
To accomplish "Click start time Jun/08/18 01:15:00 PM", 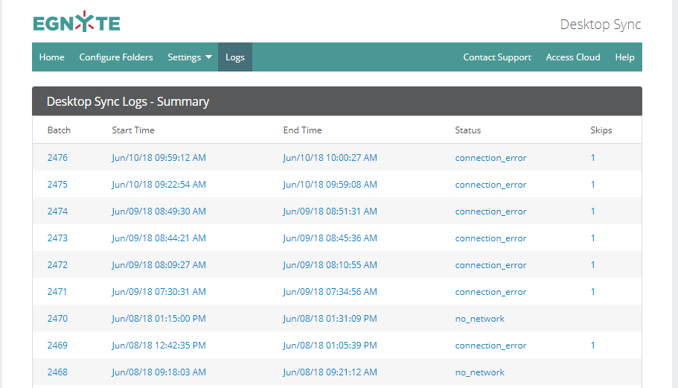I will (x=159, y=318).
